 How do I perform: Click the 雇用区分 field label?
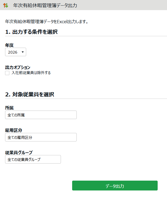tap(14, 130)
